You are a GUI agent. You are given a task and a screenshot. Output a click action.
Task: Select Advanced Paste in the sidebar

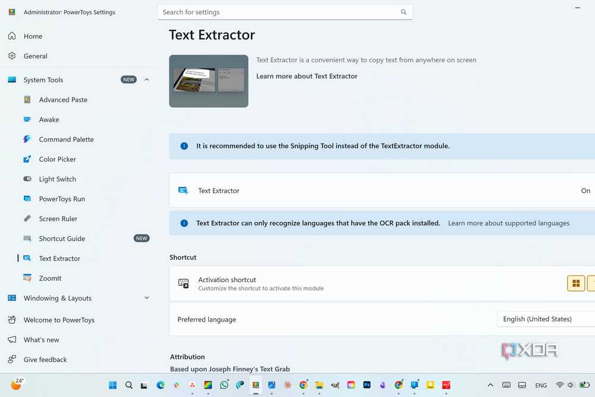point(63,100)
